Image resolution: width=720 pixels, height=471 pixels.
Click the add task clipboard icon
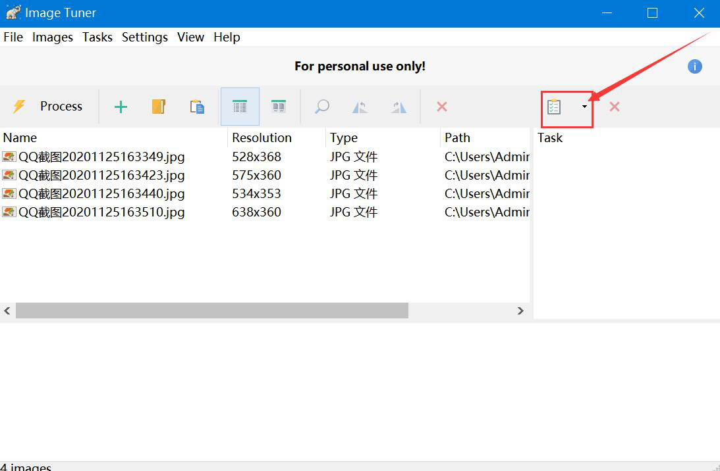(554, 107)
